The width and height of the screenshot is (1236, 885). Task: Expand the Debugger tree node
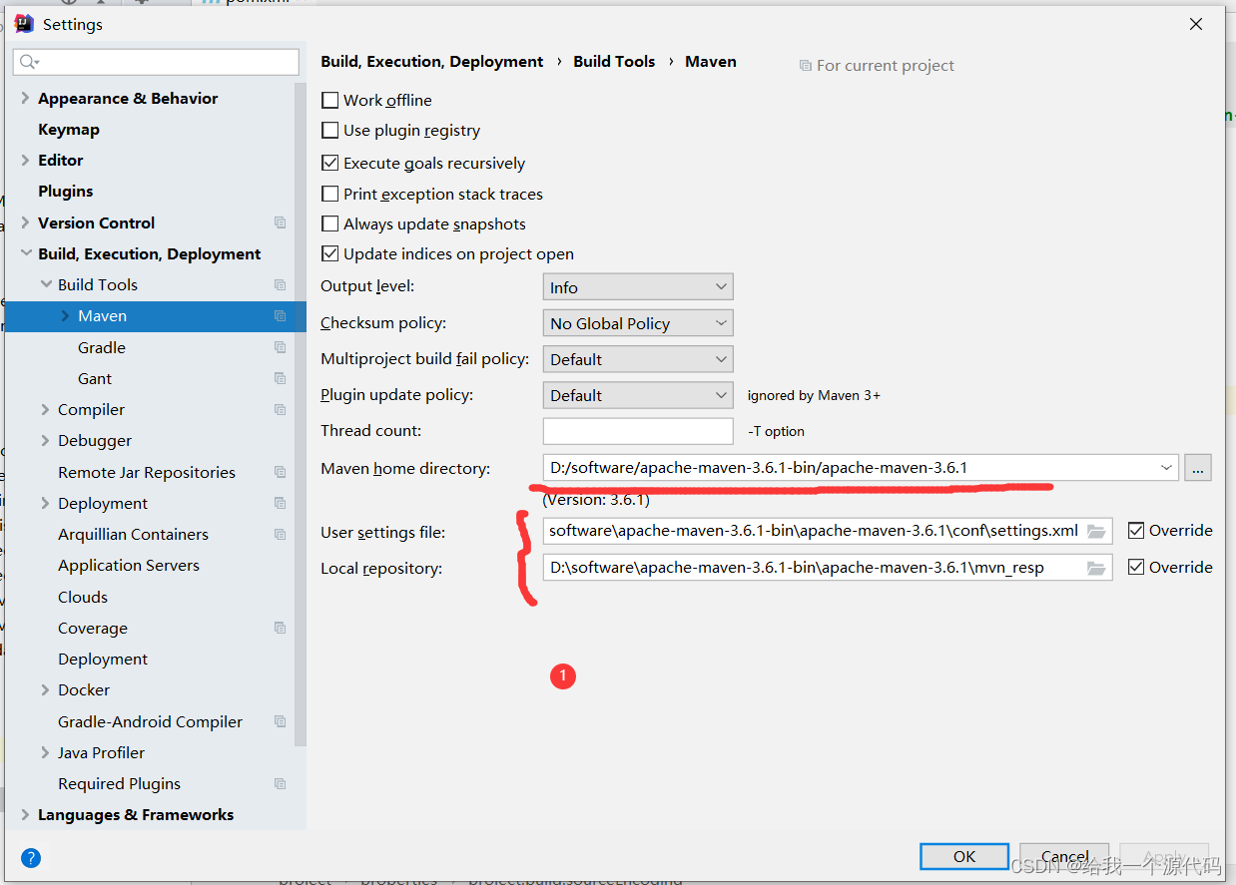45,440
